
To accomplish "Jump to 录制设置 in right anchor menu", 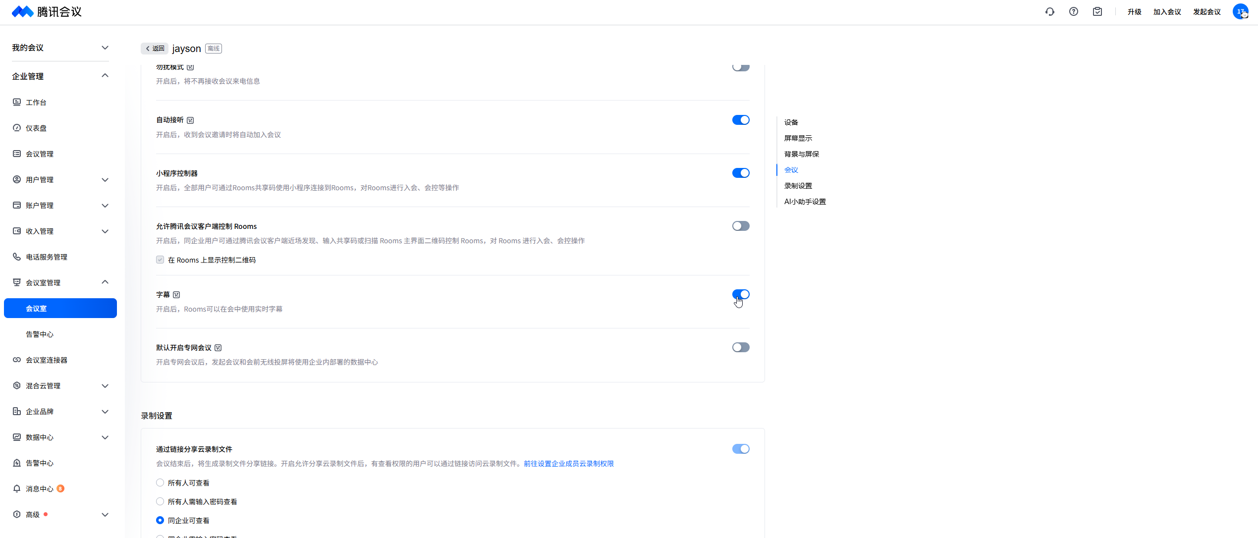I will (798, 186).
